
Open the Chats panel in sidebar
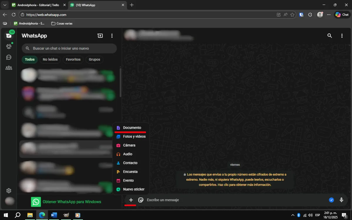(x=9, y=35)
